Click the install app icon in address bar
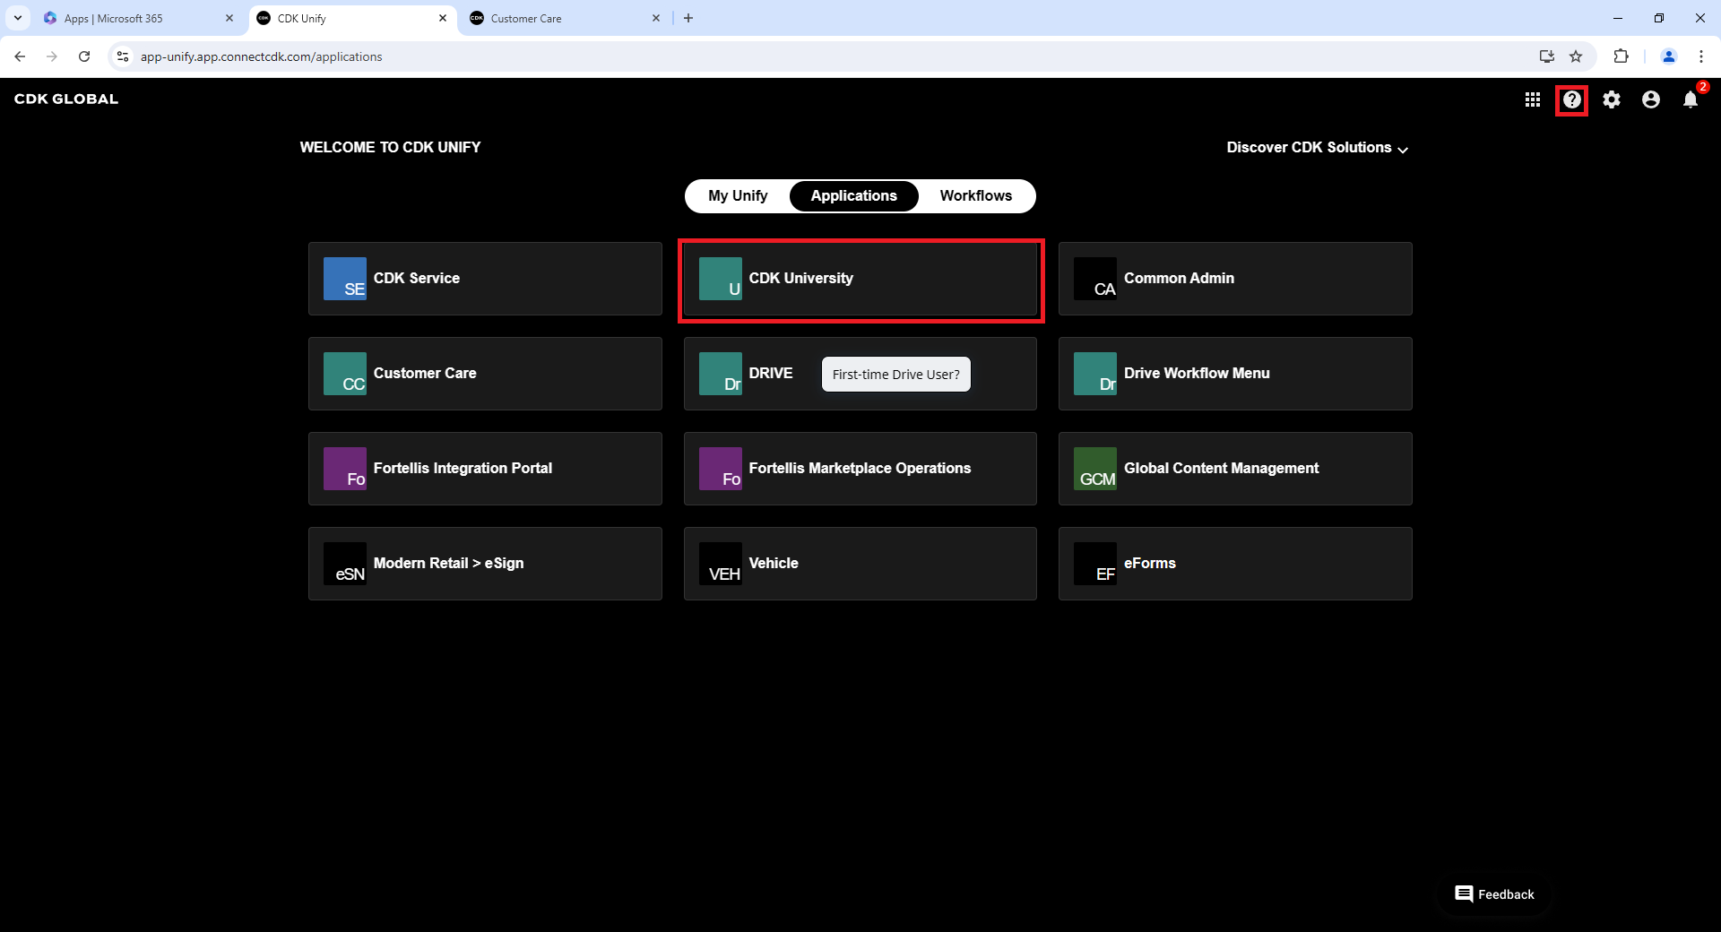This screenshot has width=1721, height=932. [1547, 56]
